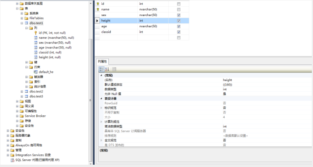Viewport: 313px width, 167px height.
Task: Toggle Allow Nulls checkbox for id column
Action: 179,4
